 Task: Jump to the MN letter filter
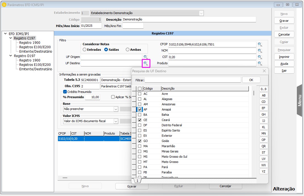(x=263, y=133)
